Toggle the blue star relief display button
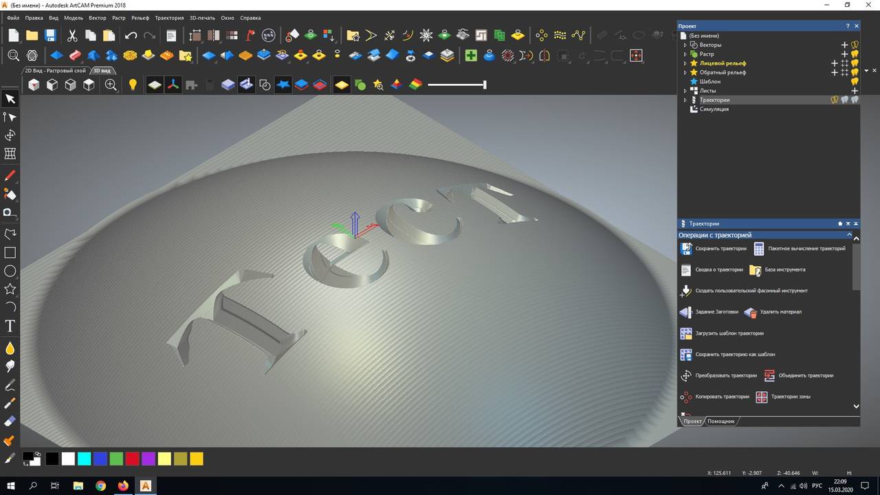The width and height of the screenshot is (880, 495). point(283,85)
